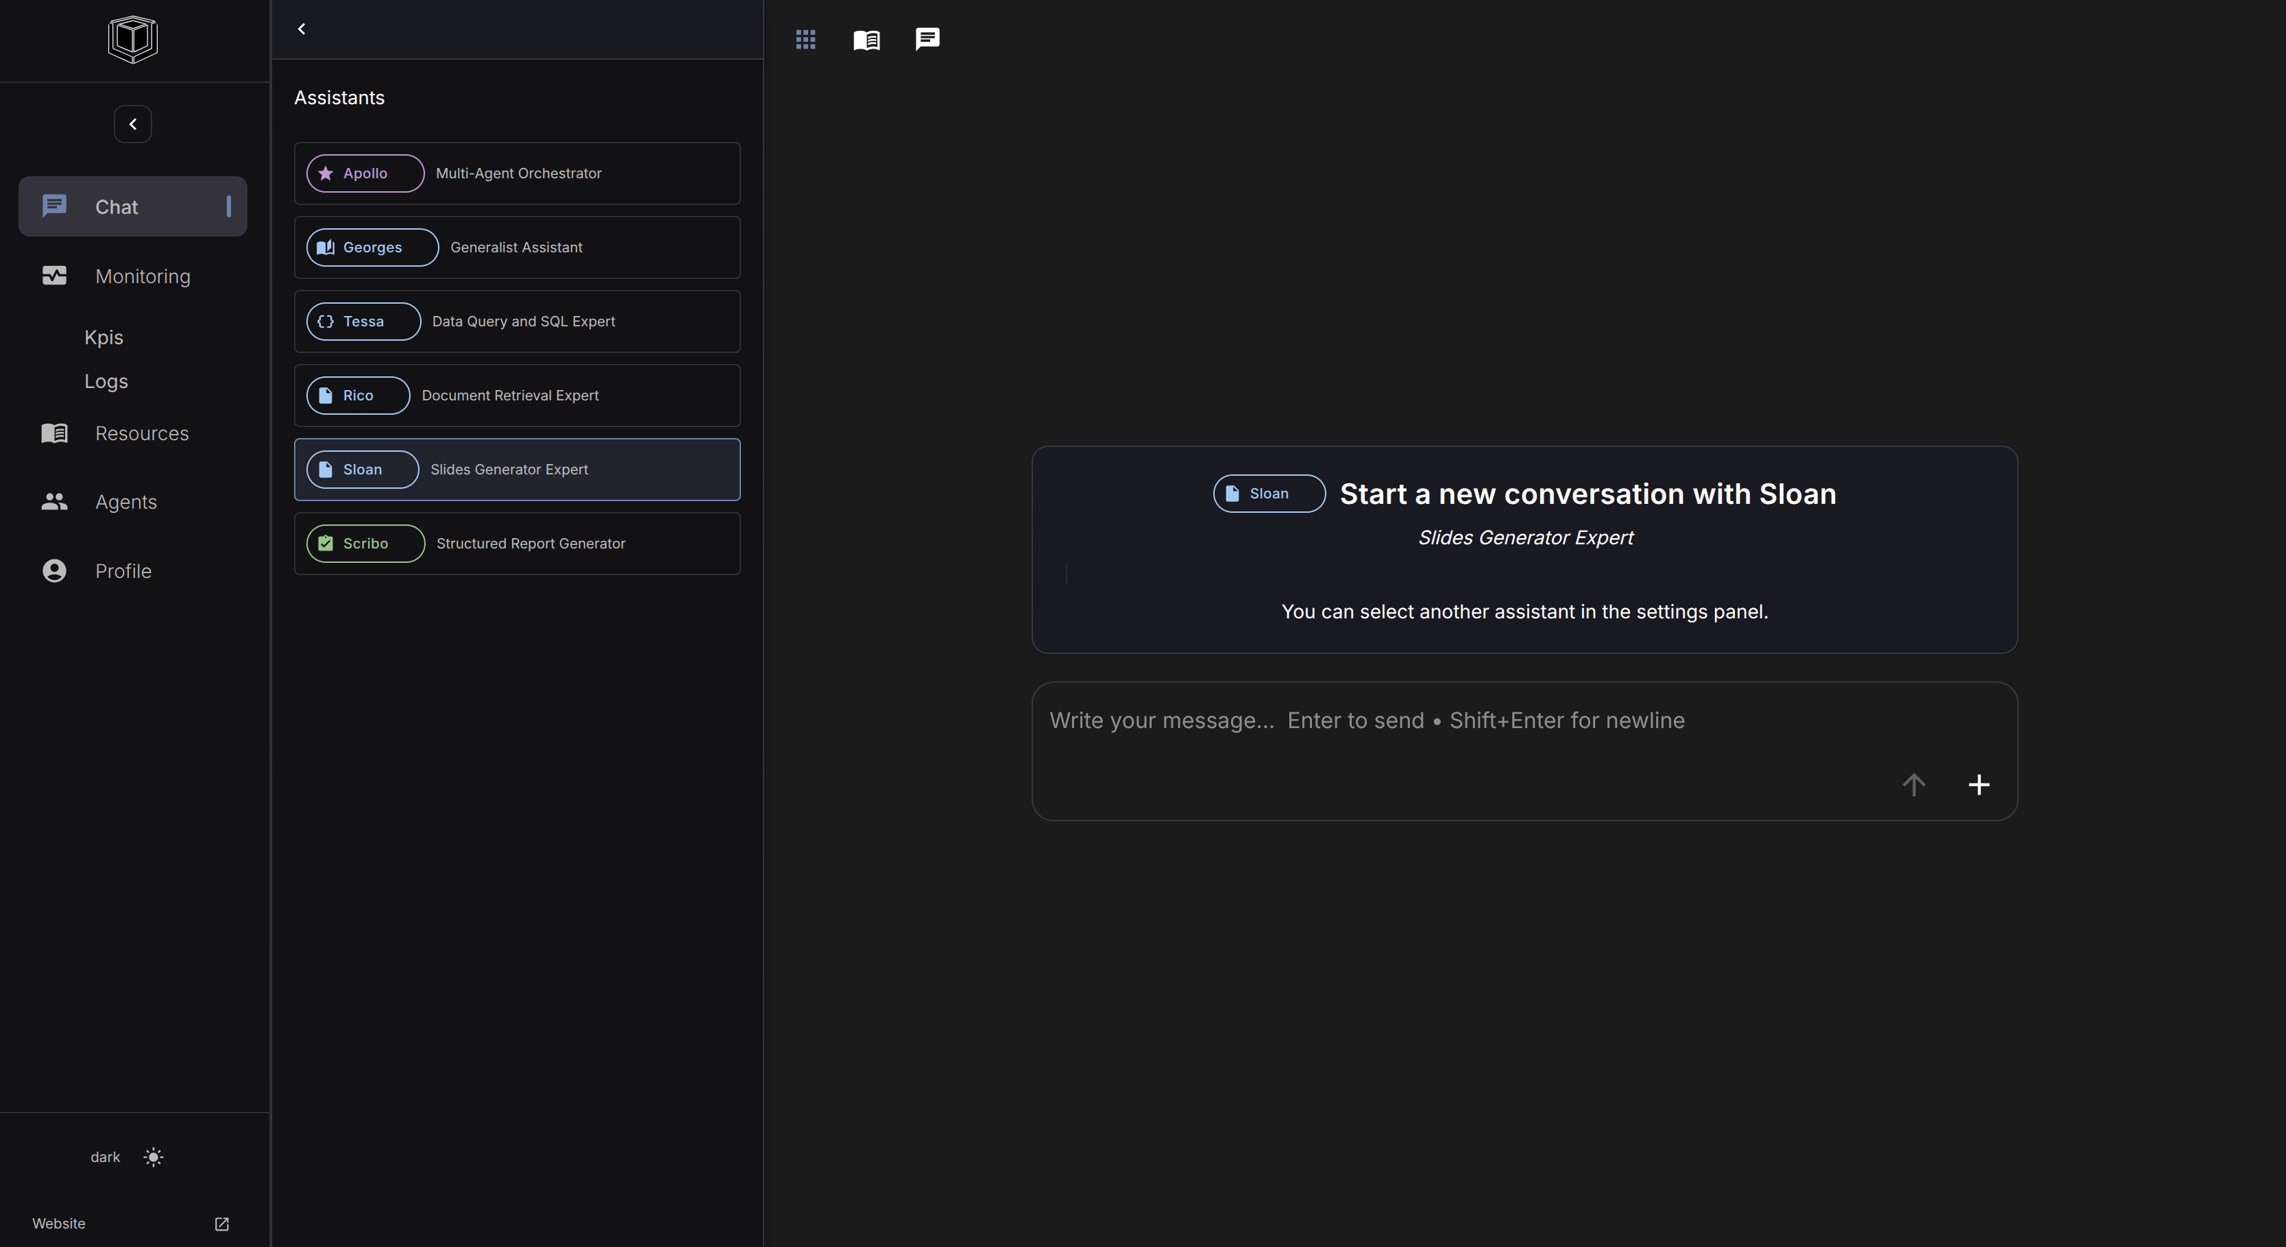Screen dimensions: 2286x1247
Task: Pick the Georges Generalist Assistant
Action: click(518, 247)
